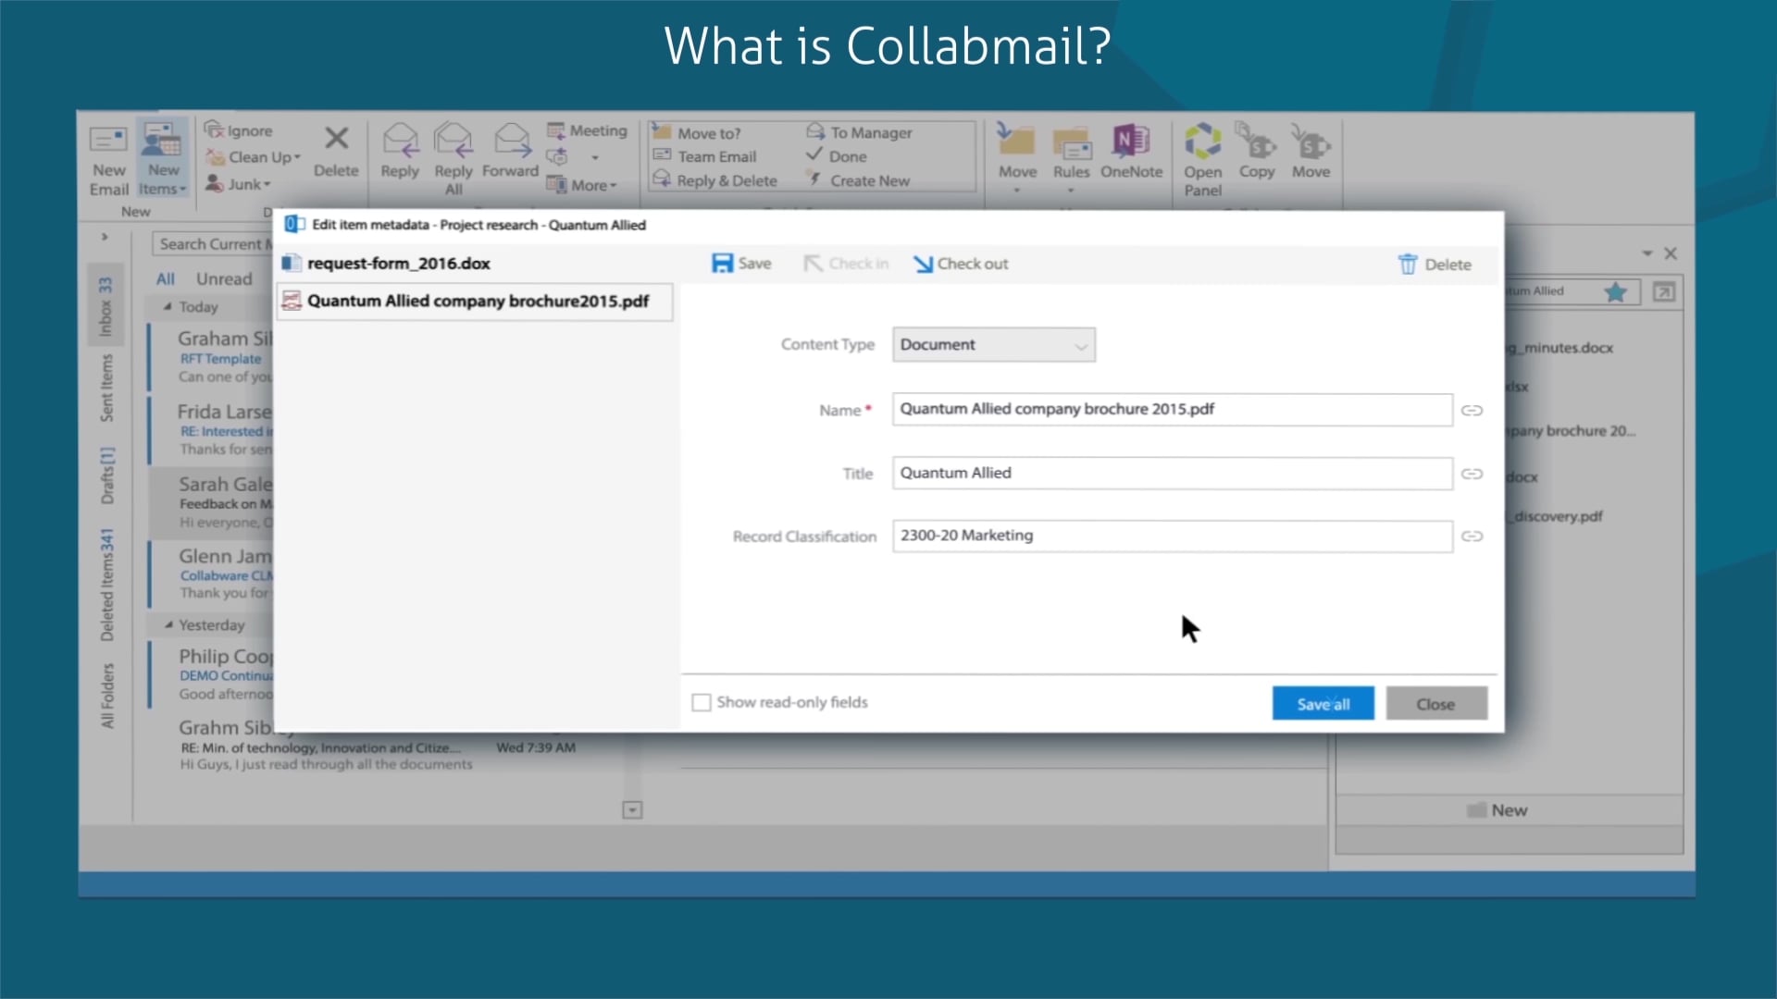Click the Reply & Delete quick step
This screenshot has width=1777, height=999.
pyautogui.click(x=715, y=180)
